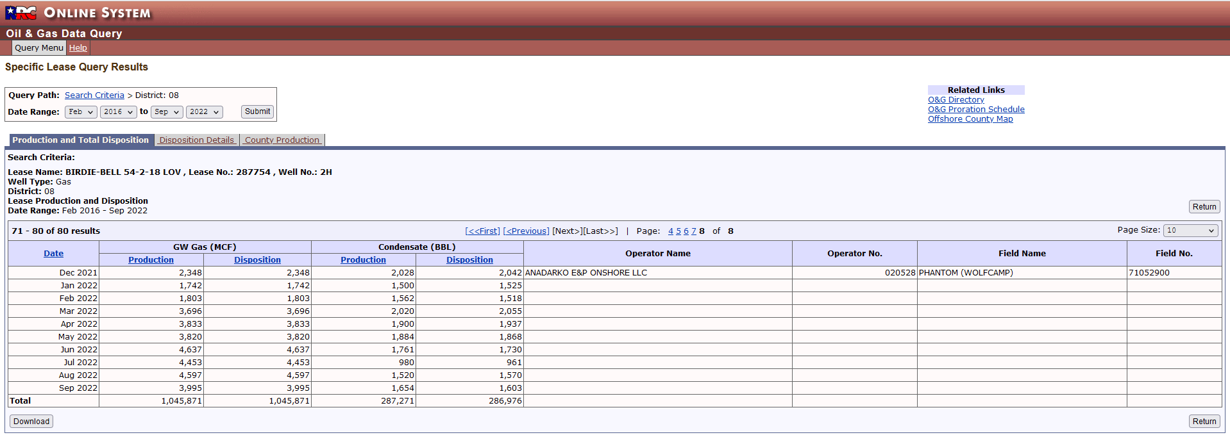Go to first results page
1230x435 pixels.
[482, 231]
